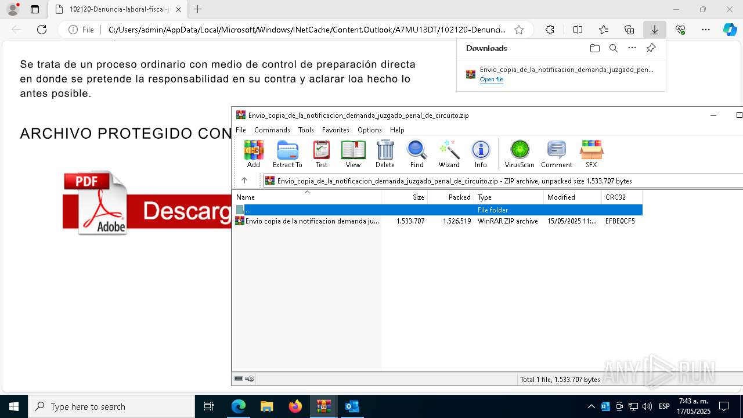Open Task View on the taskbar
Viewport: 743px width, 418px height.
coord(209,406)
